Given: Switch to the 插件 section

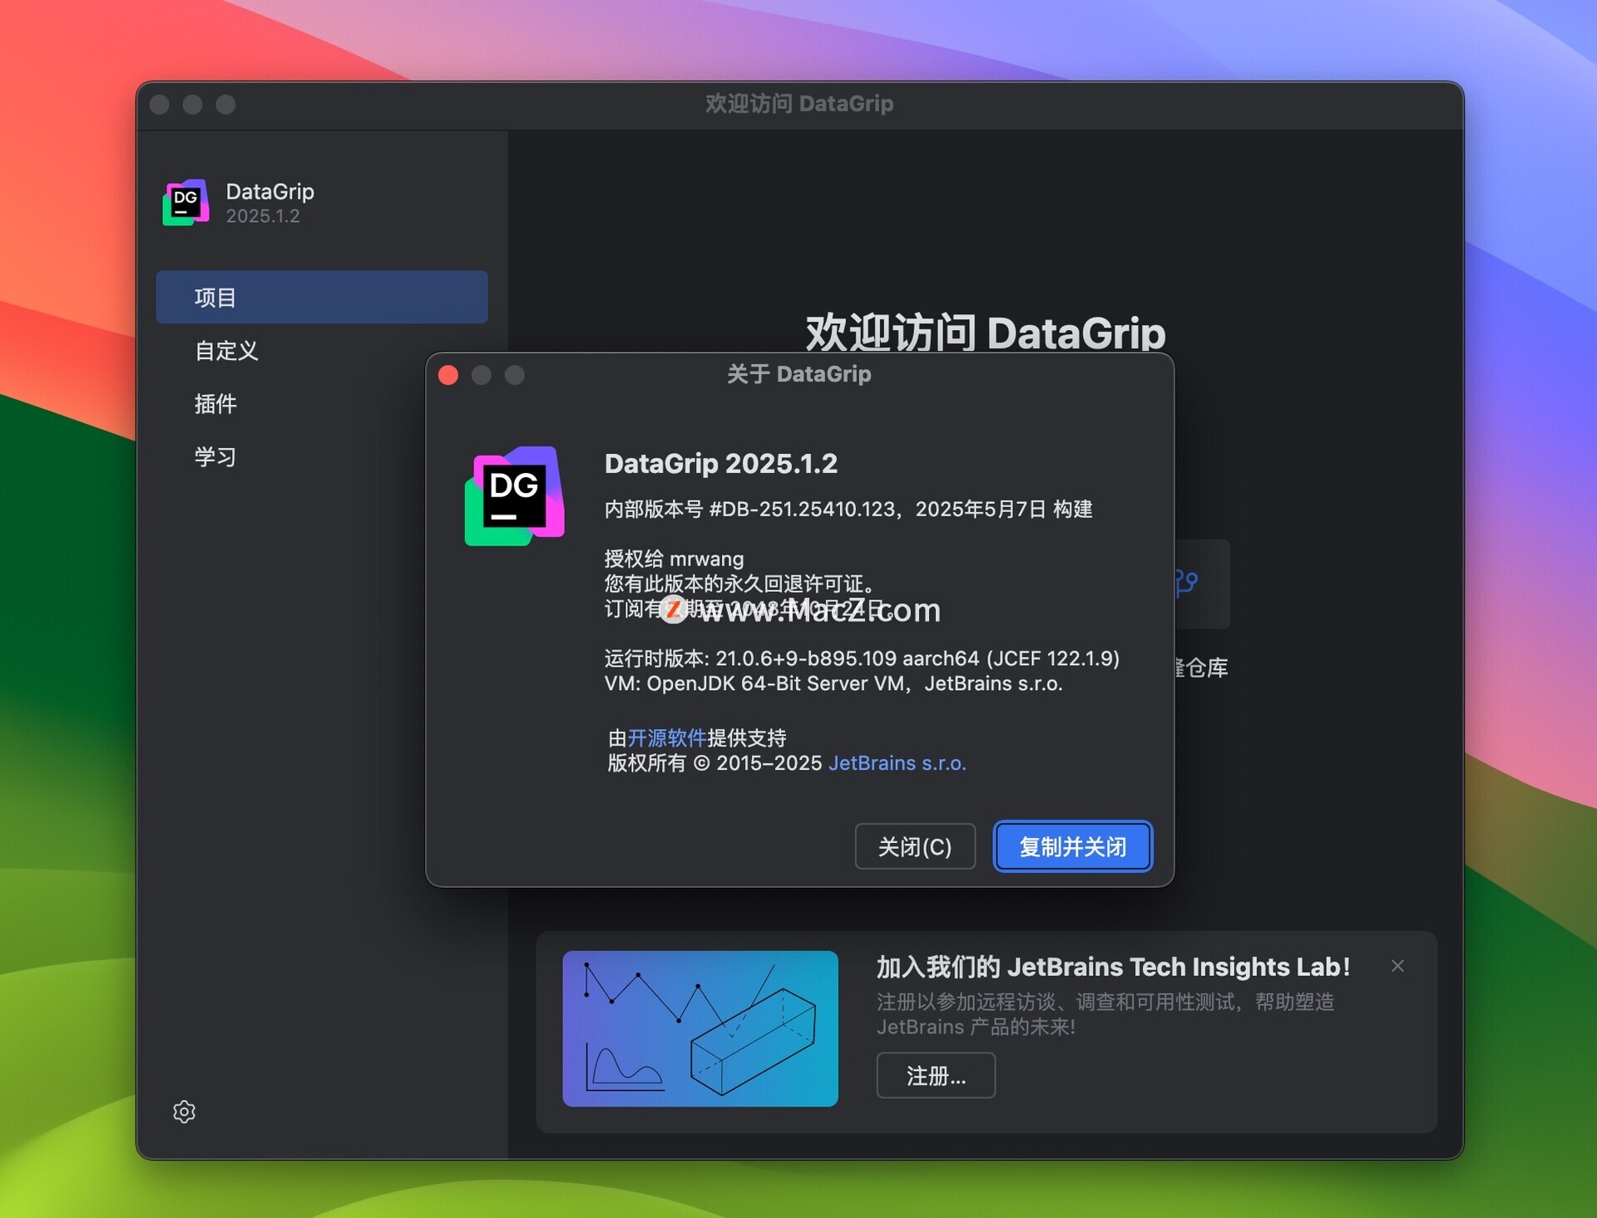Looking at the screenshot, I should 215,403.
